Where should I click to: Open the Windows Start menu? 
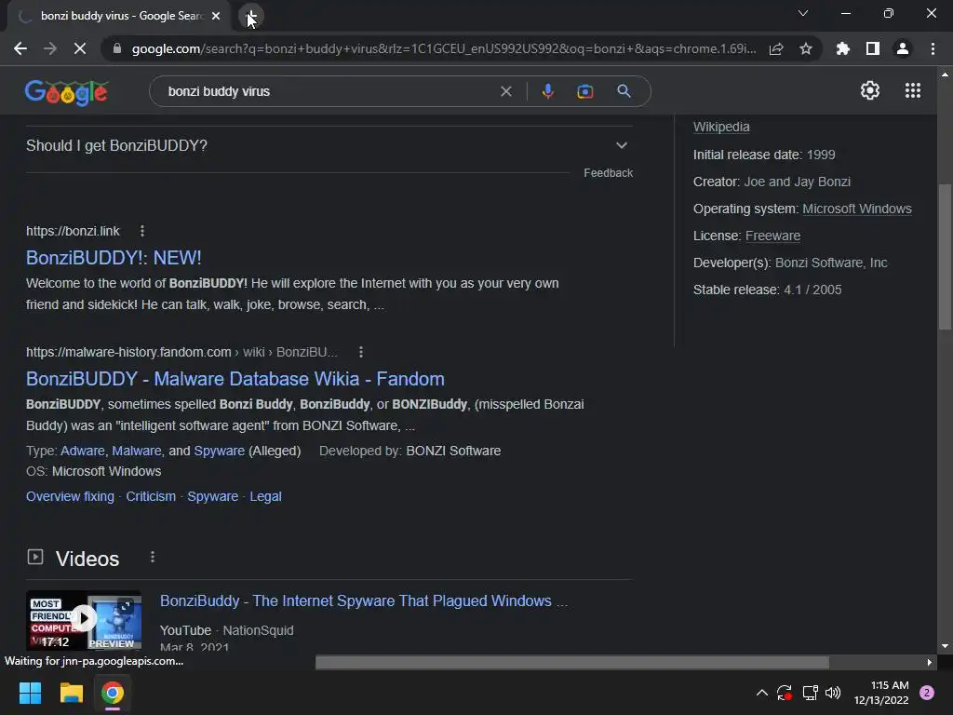30,693
